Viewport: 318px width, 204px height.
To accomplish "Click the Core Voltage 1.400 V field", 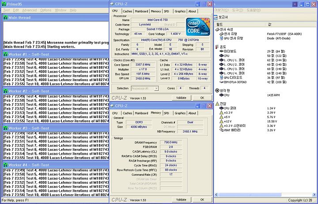I will [176, 34].
